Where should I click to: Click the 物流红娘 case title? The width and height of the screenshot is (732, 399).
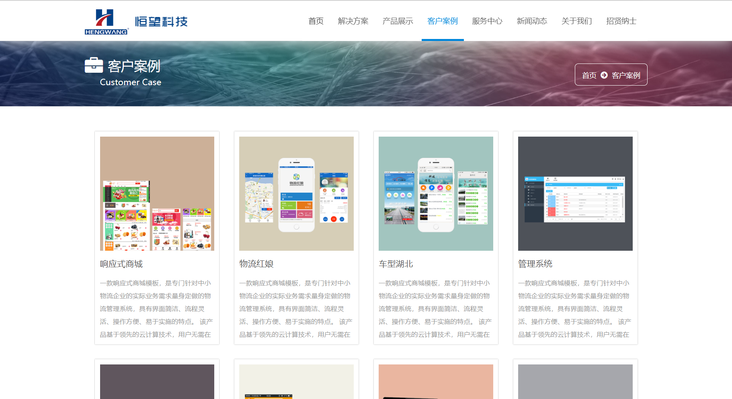click(256, 264)
